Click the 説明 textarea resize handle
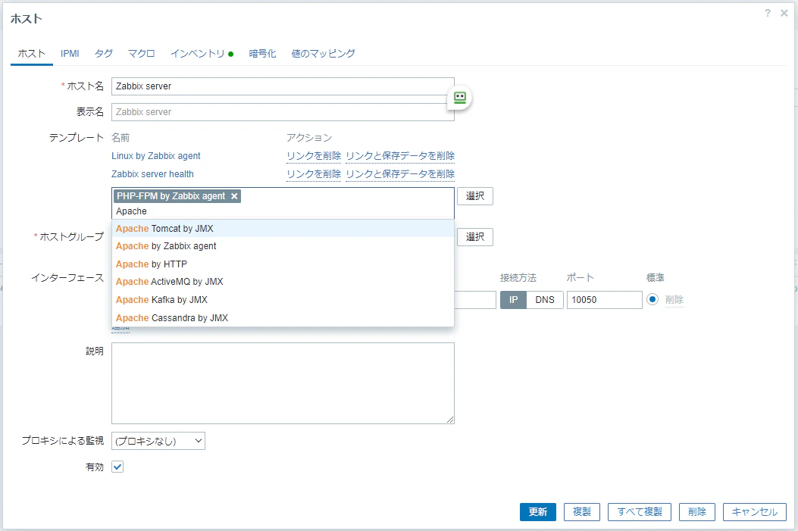Image resolution: width=798 pixels, height=531 pixels. click(450, 420)
